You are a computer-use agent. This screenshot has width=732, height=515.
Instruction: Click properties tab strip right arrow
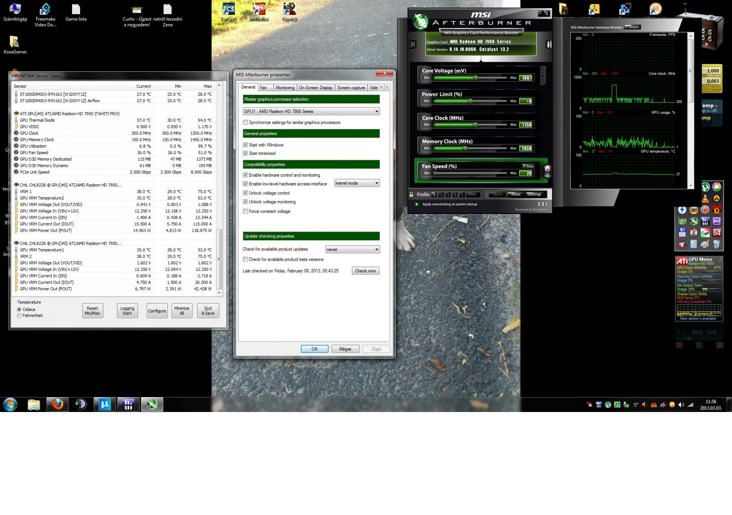[387, 87]
